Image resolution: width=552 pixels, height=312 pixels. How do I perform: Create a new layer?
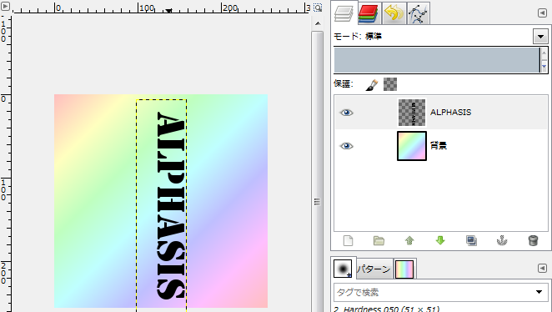pos(348,241)
